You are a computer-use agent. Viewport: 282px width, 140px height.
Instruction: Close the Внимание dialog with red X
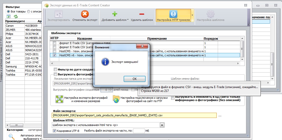coord(142,46)
